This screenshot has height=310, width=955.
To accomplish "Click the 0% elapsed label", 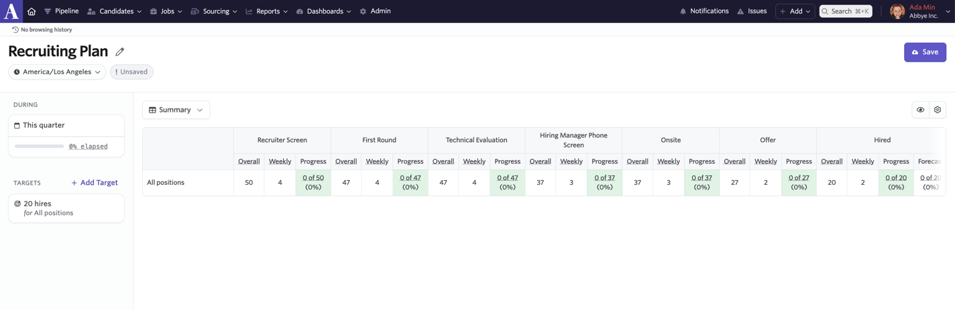I will point(88,146).
